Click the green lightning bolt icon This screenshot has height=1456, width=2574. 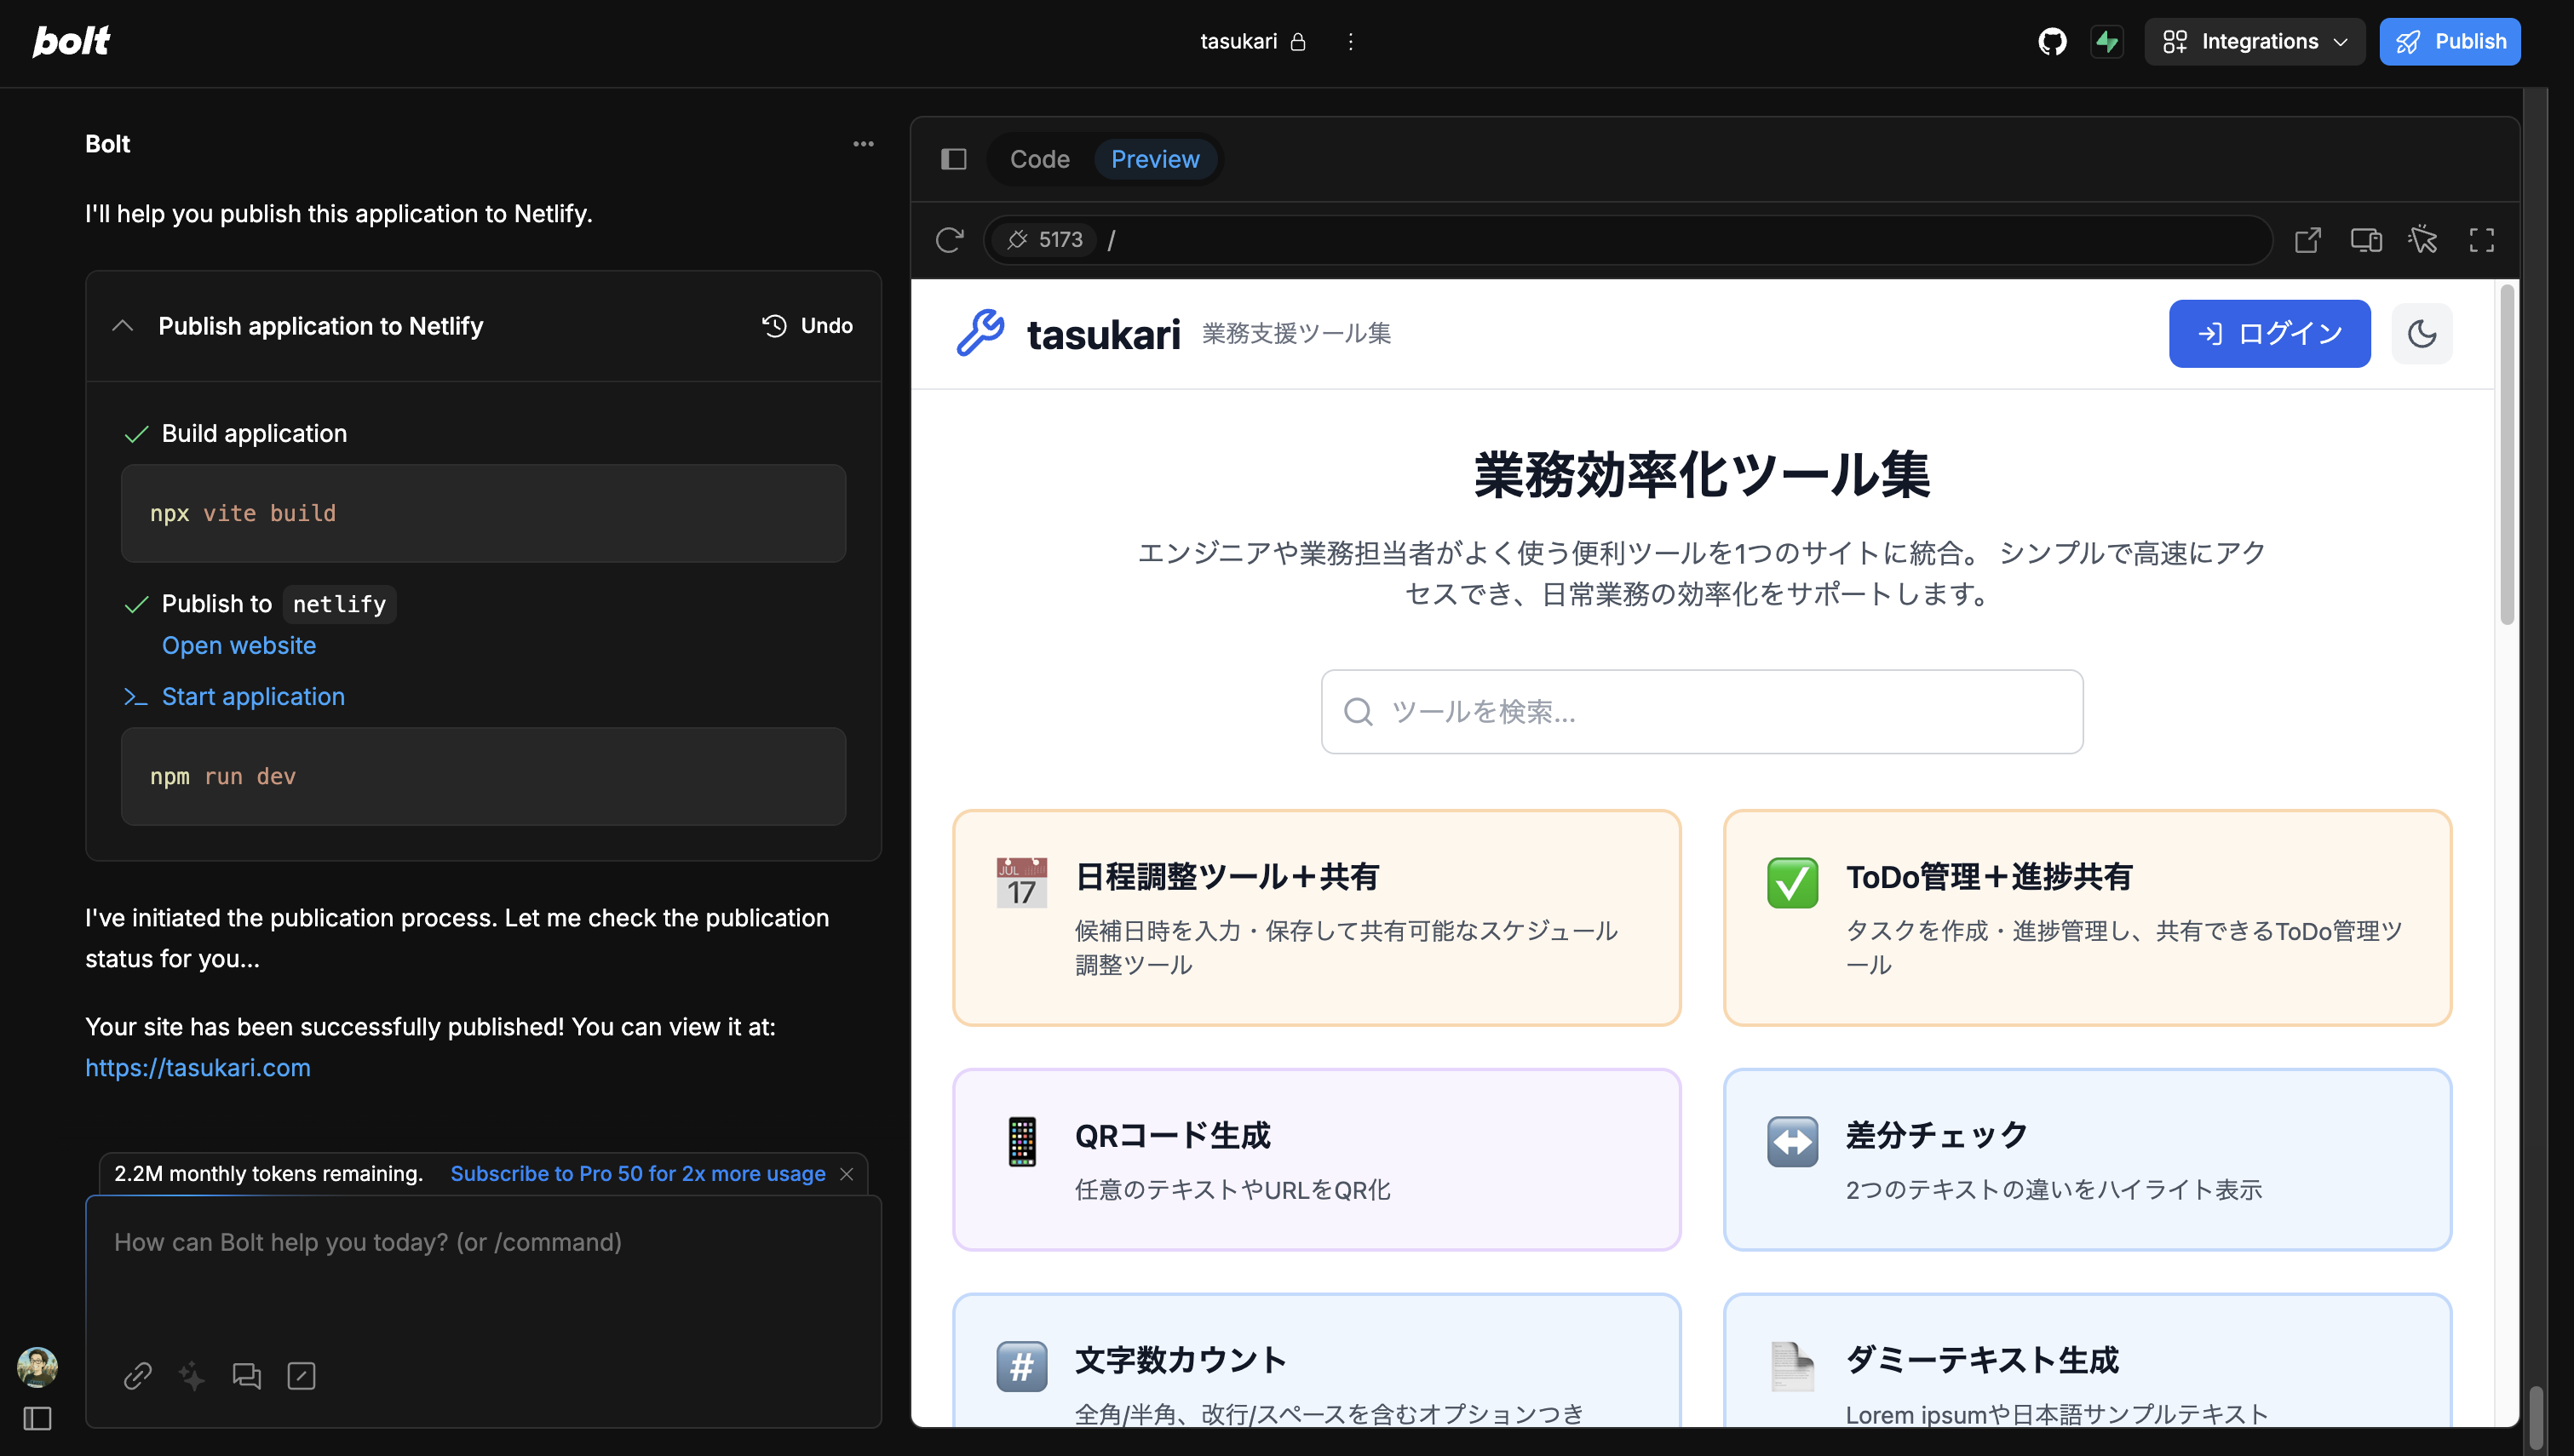coord(2107,41)
